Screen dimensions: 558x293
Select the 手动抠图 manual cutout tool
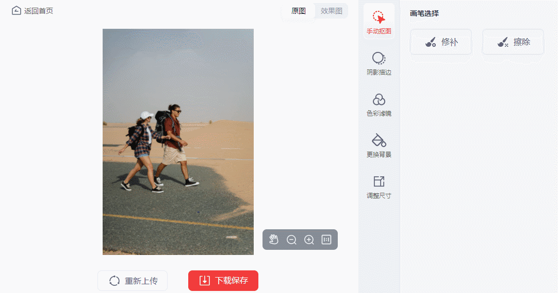click(x=379, y=22)
